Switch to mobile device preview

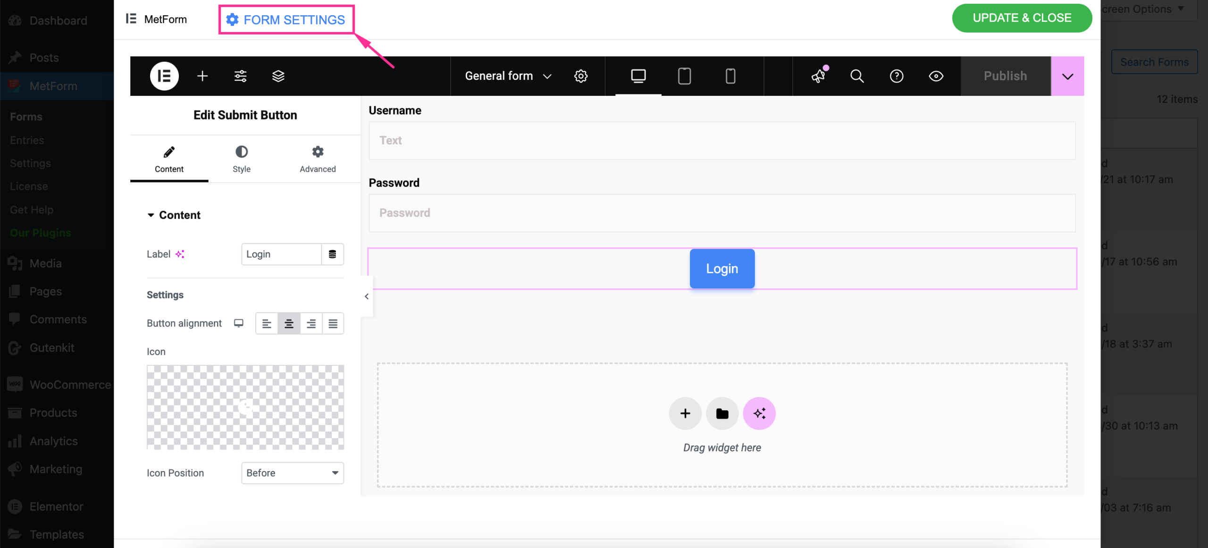tap(730, 76)
